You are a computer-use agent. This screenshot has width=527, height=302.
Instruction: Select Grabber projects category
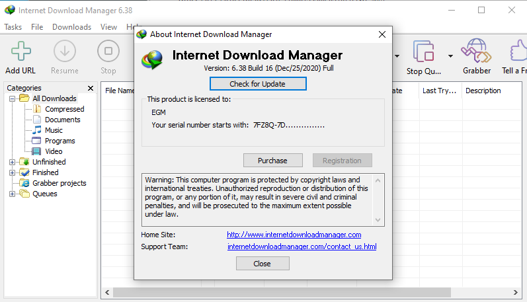coord(59,183)
